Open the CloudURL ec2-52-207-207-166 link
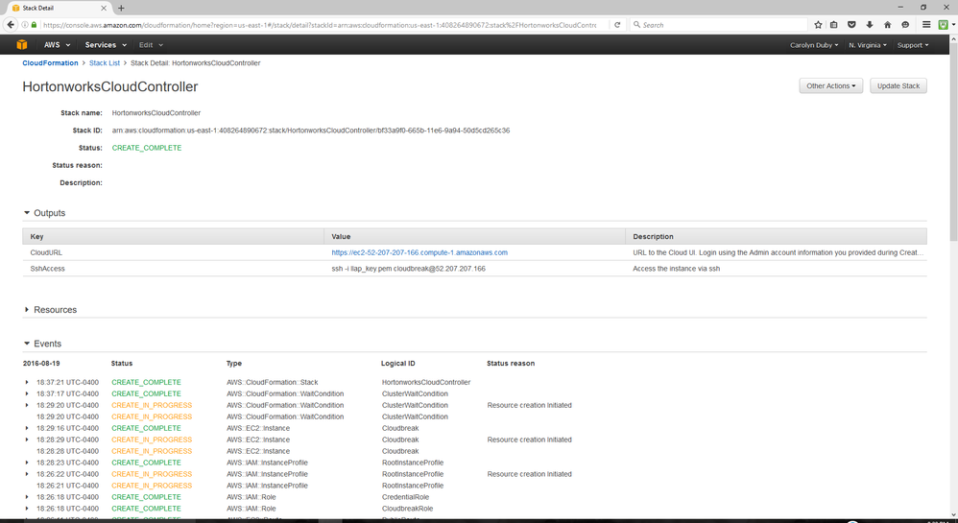 coord(419,252)
